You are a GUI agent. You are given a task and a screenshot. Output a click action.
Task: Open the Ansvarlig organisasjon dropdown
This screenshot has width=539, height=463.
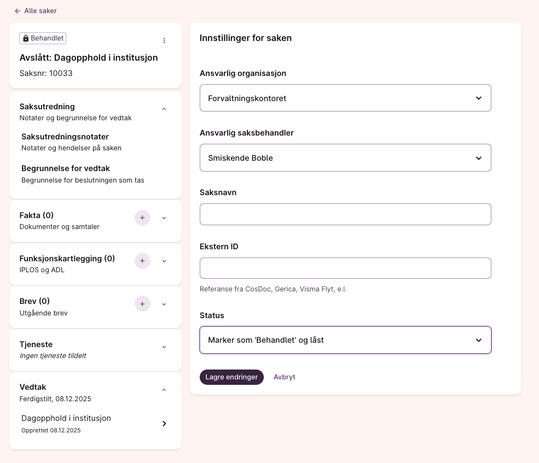(x=345, y=98)
